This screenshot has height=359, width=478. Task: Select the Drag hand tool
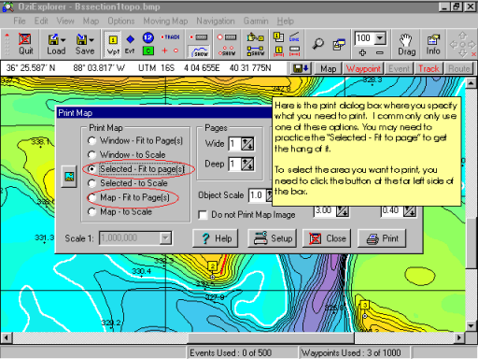[406, 44]
